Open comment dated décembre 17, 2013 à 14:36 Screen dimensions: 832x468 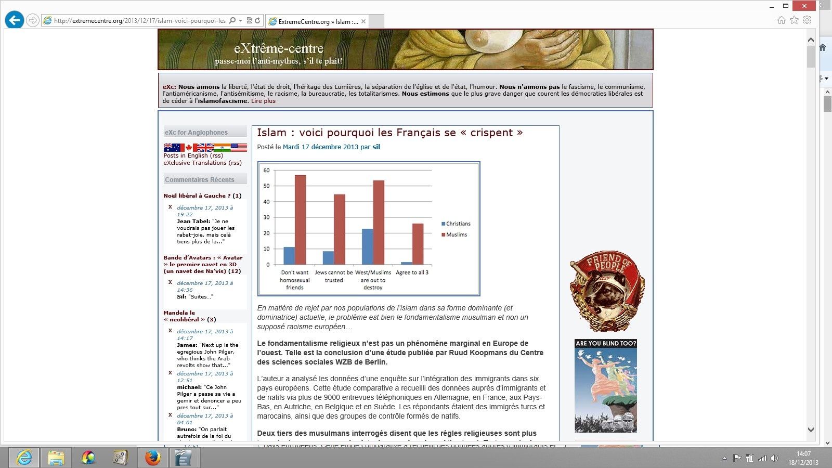[205, 287]
